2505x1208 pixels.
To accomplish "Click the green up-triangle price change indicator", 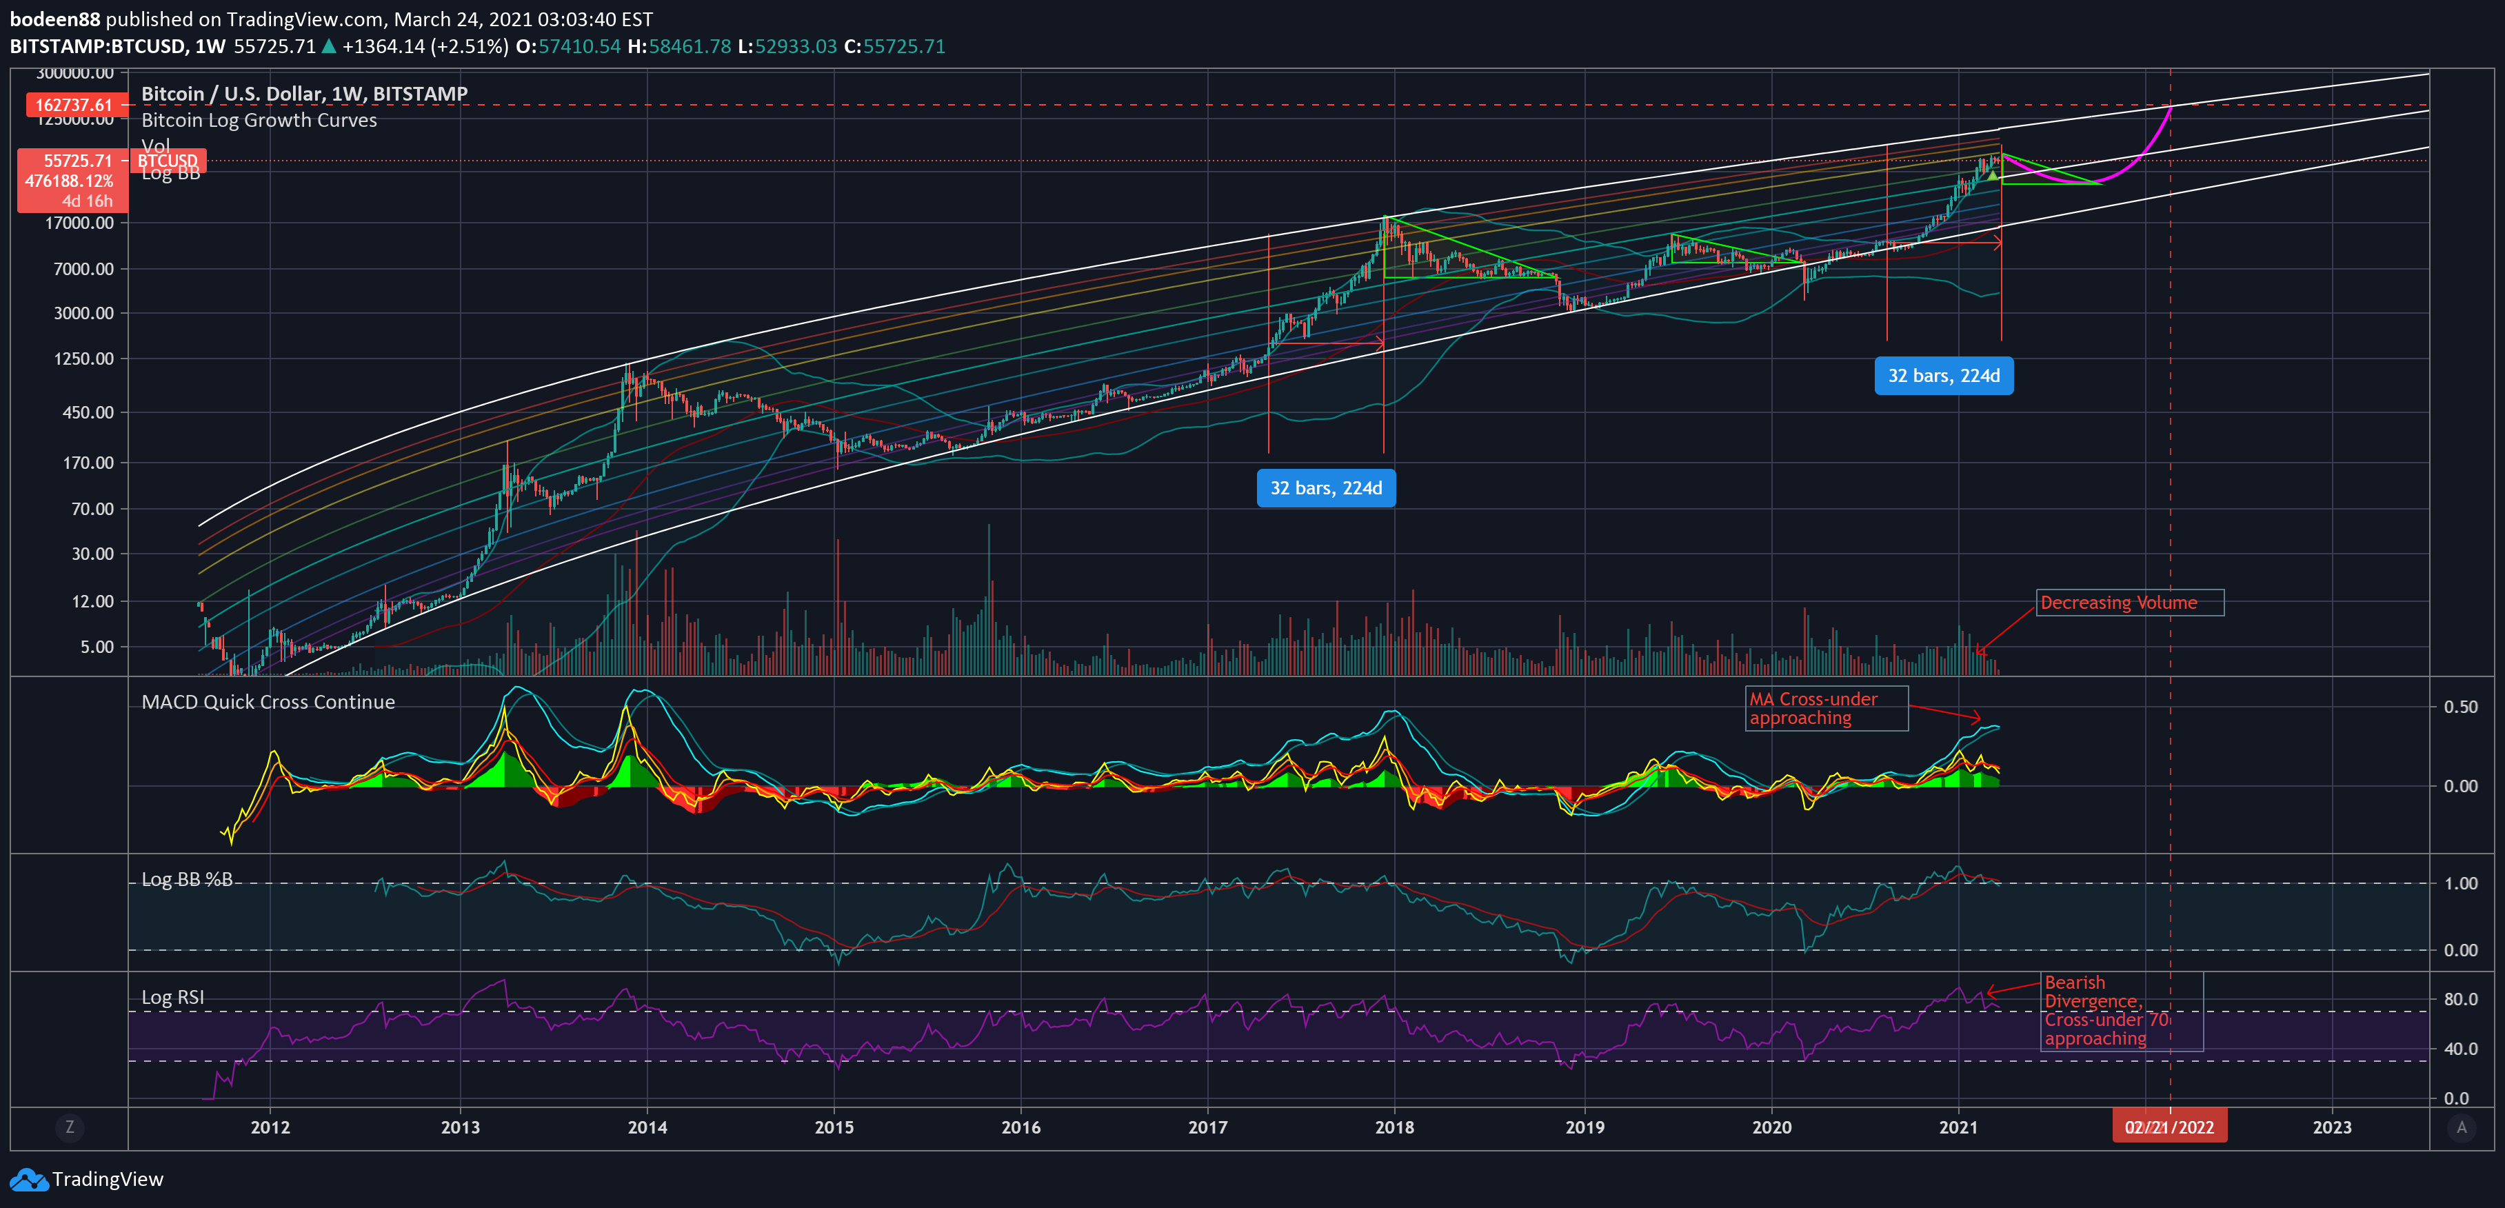I will point(329,46).
